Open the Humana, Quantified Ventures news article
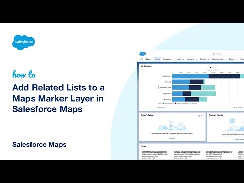This screenshot has height=183, width=244. click(187, 153)
